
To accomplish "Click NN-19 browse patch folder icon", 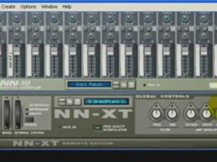I will (124, 85).
